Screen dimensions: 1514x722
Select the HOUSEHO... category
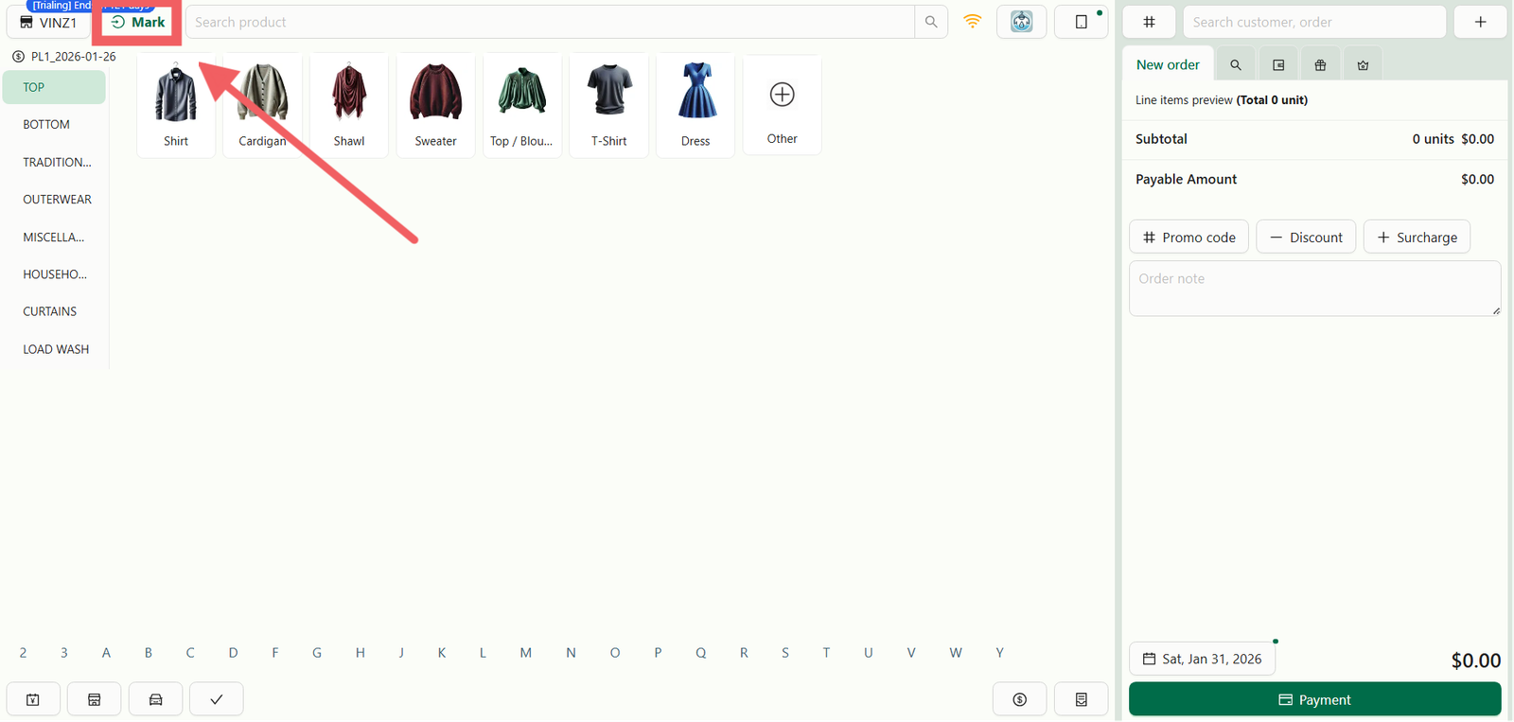(x=54, y=273)
